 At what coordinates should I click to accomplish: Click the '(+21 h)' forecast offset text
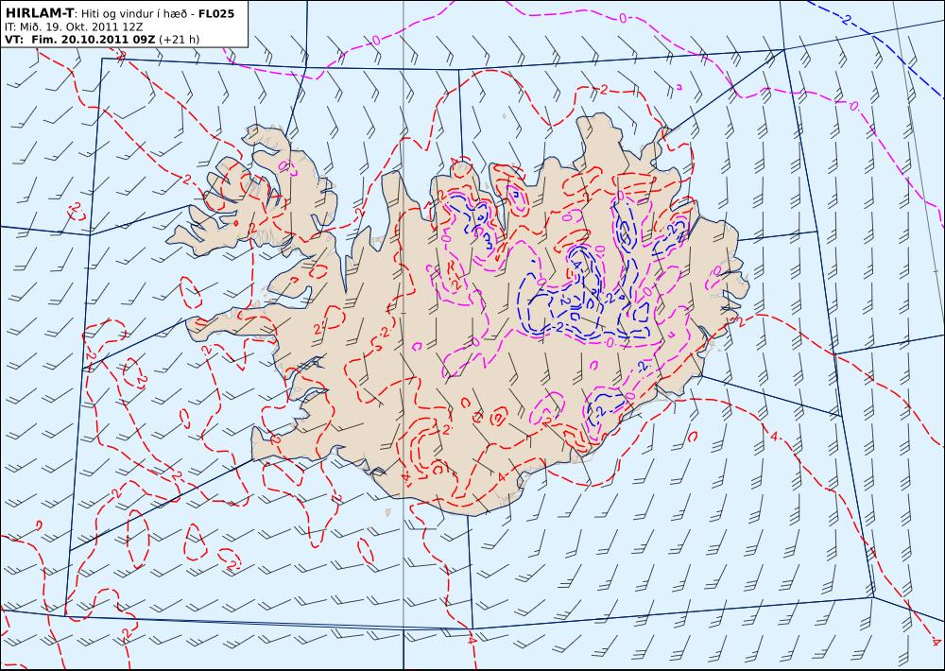179,39
